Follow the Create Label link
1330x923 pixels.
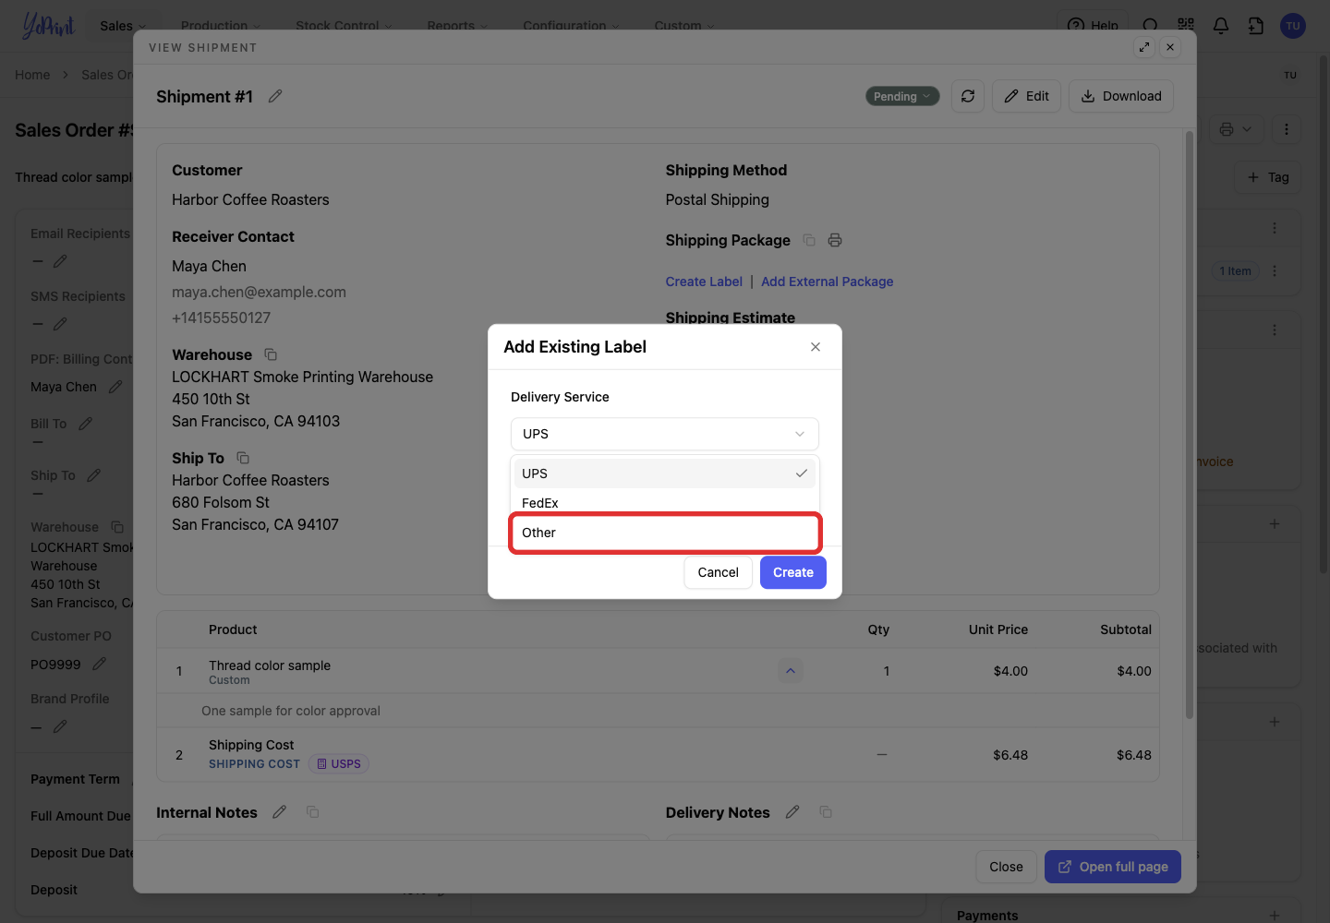tap(704, 282)
